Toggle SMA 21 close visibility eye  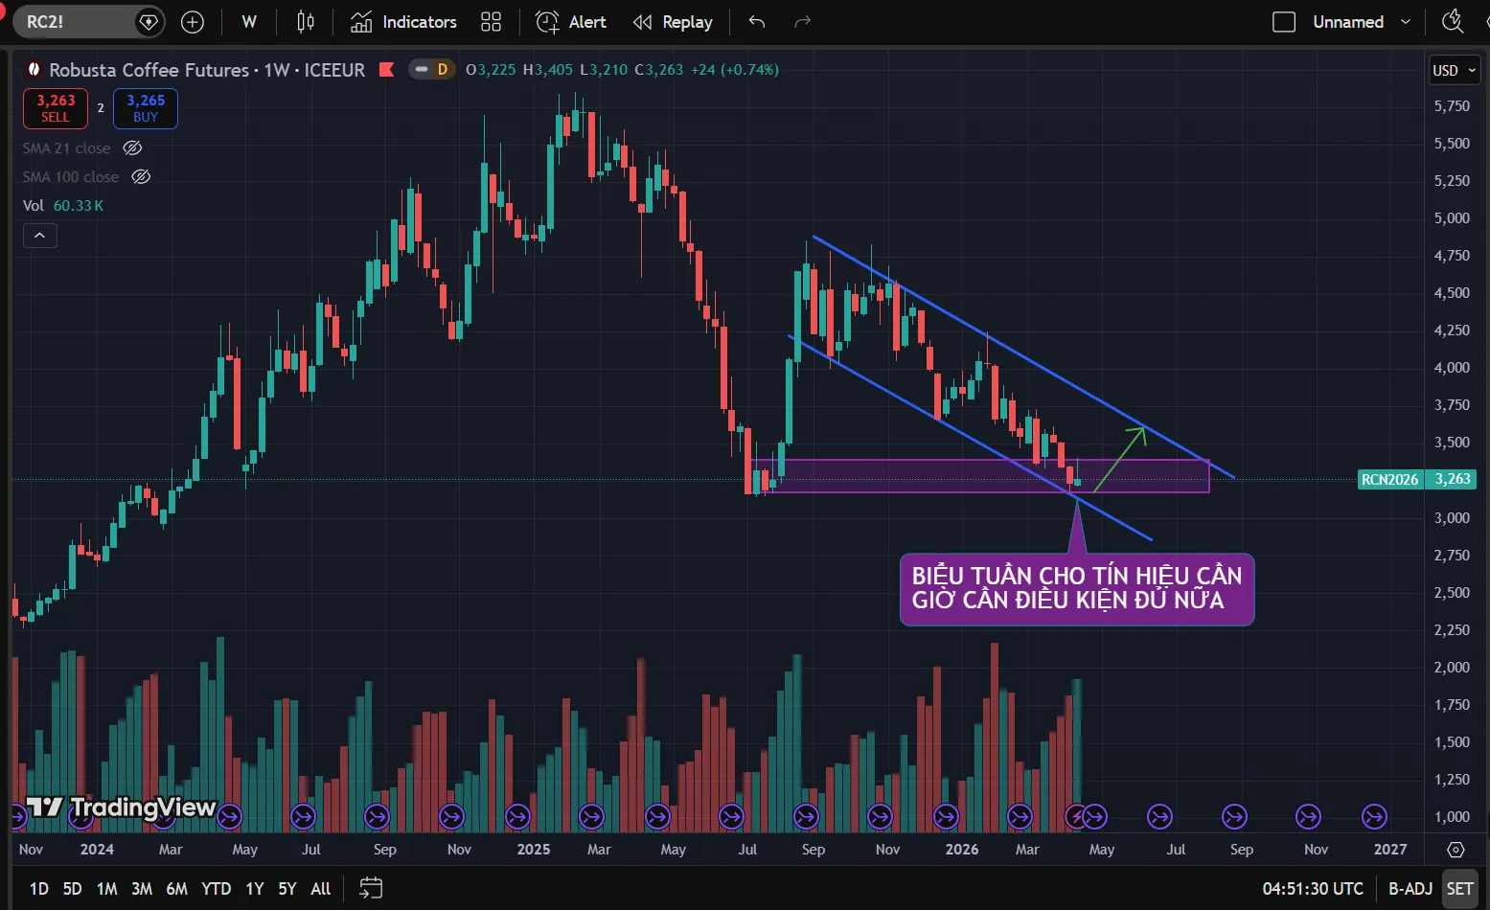click(133, 148)
